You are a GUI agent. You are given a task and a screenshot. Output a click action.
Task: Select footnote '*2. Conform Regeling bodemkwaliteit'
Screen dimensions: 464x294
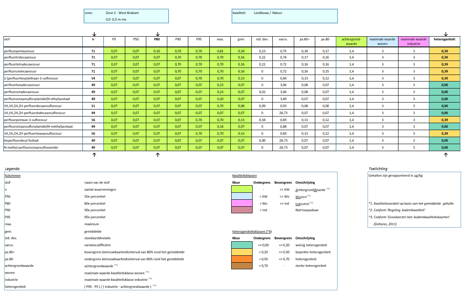point(397,210)
